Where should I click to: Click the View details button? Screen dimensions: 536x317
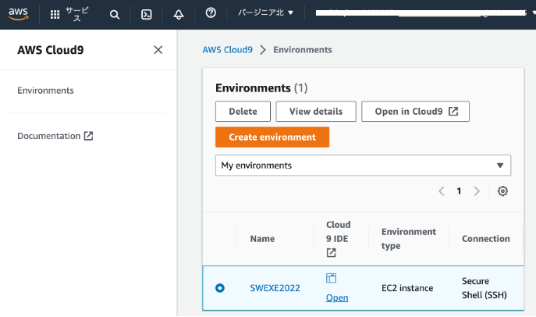315,112
